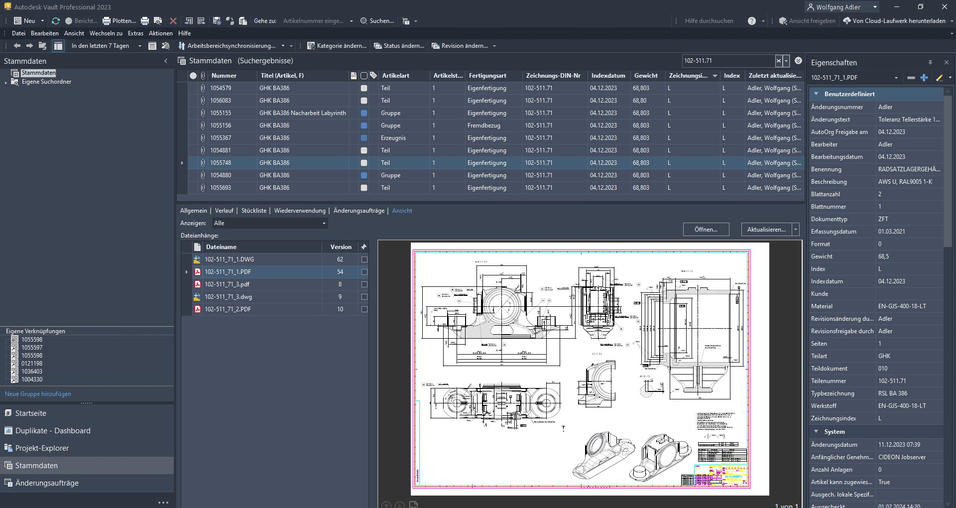Click the Öffnen button
Image resolution: width=956 pixels, height=508 pixels.
pyautogui.click(x=706, y=230)
